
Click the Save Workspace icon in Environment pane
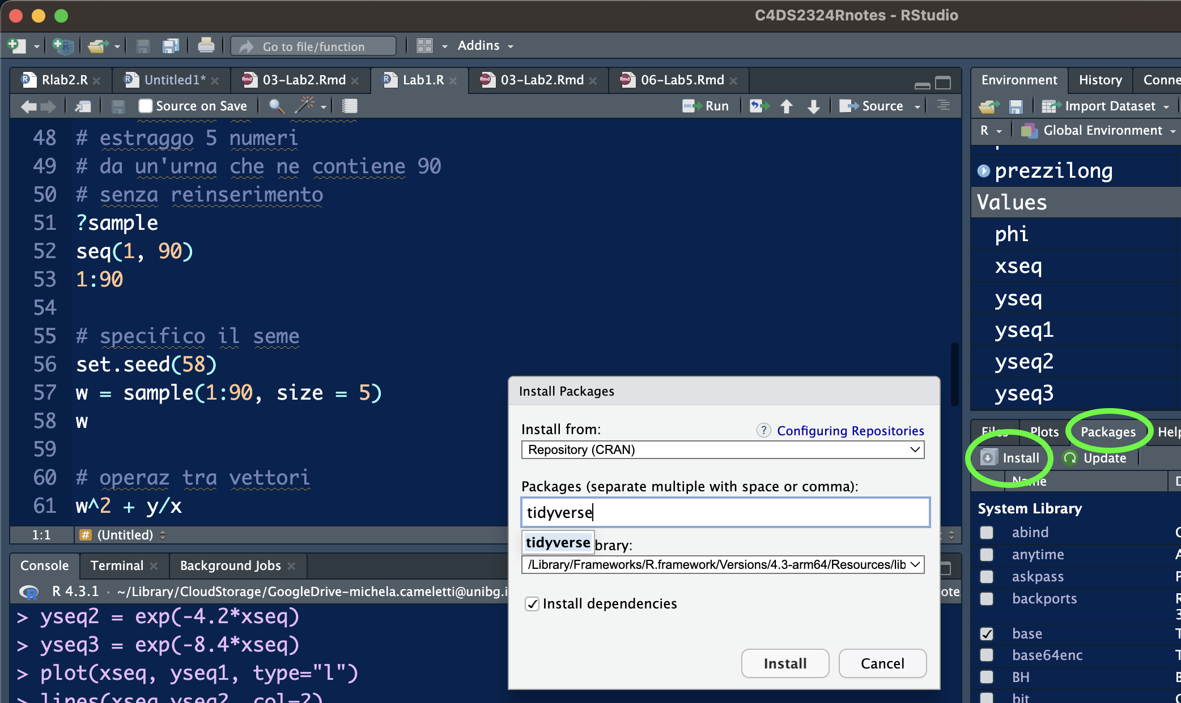(1016, 106)
